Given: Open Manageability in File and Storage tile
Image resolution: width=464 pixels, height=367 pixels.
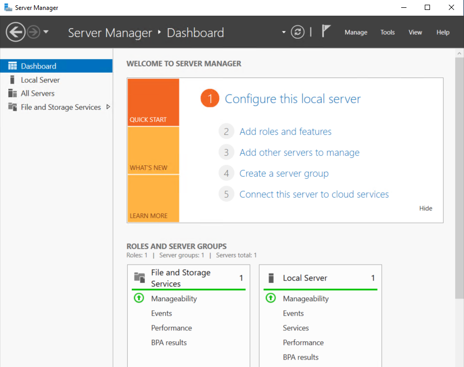Looking at the screenshot, I should coord(174,299).
